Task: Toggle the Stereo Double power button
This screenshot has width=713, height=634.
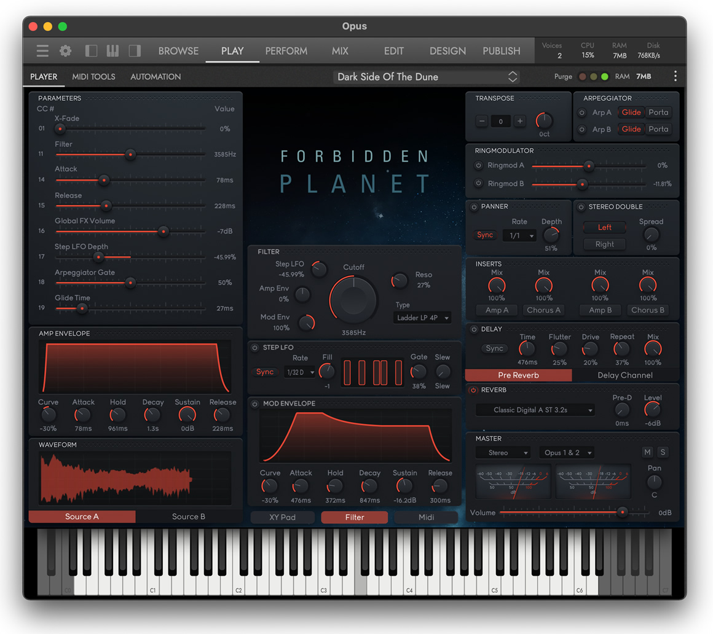Action: [x=581, y=207]
